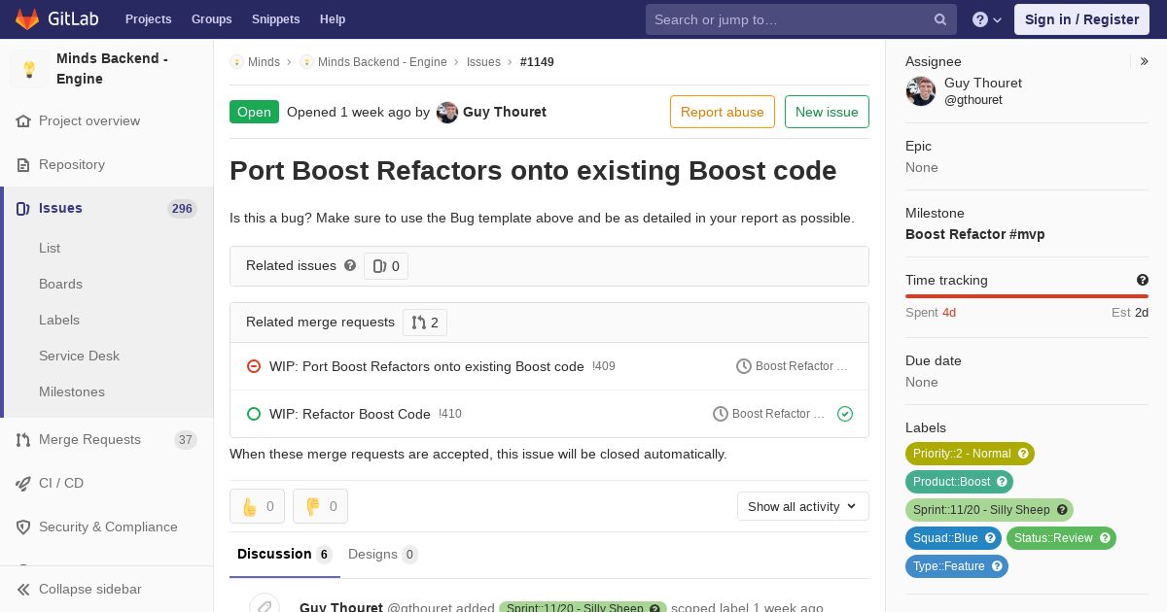Image resolution: width=1167 pixels, height=612 pixels.
Task: Click the related issues count badge
Action: (386, 266)
